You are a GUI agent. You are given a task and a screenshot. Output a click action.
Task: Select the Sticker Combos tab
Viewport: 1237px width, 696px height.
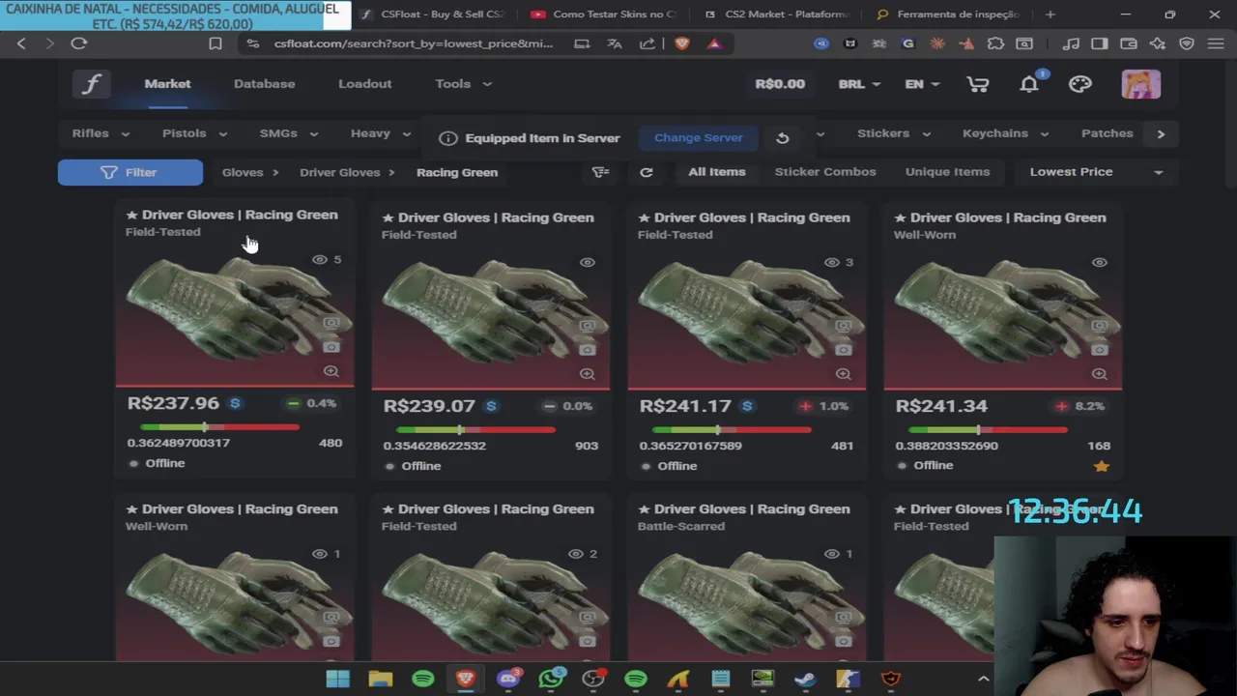pos(825,172)
